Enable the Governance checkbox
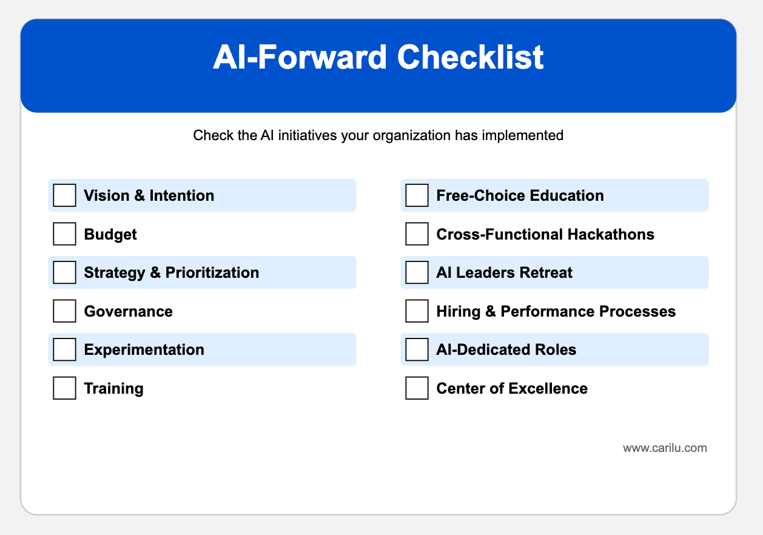This screenshot has width=763, height=535. pos(65,311)
